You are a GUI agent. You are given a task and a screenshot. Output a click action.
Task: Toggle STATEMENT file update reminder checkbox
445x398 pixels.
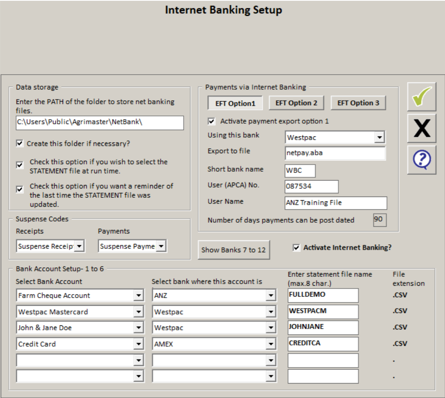point(20,189)
